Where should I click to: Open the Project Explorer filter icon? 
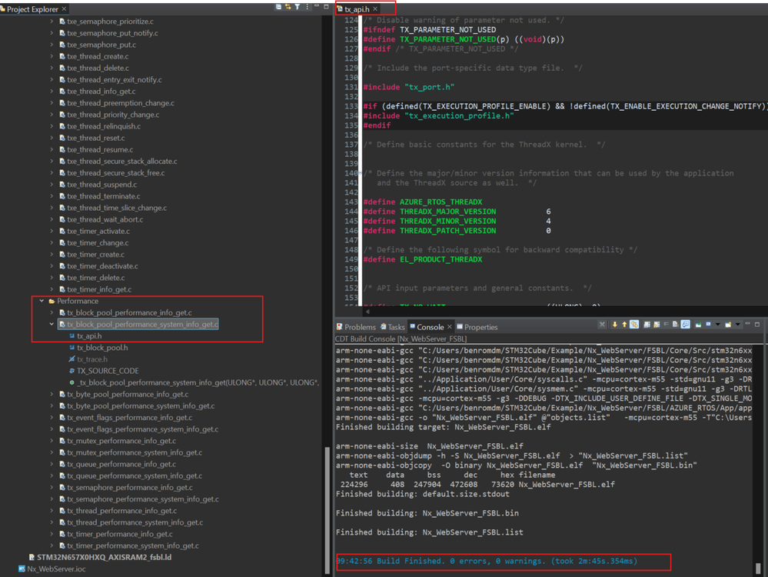point(298,7)
